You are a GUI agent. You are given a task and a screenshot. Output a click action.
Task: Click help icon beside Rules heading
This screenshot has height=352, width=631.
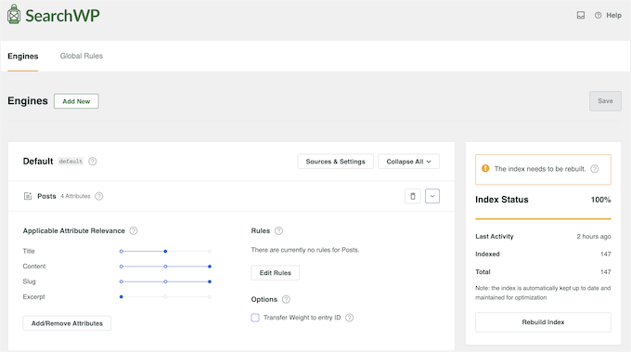(278, 230)
